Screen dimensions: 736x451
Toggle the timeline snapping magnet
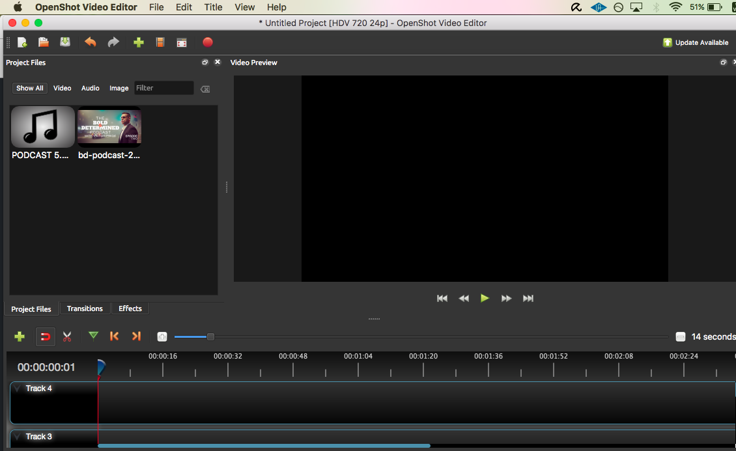[x=45, y=336]
